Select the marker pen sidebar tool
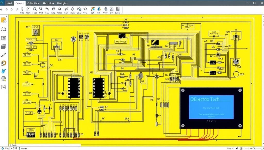 click(x=4, y=55)
